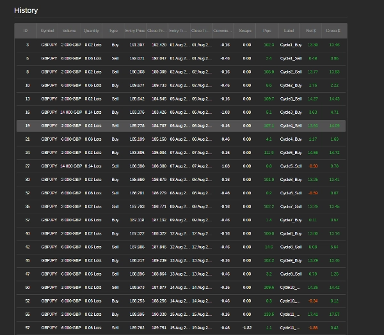Sort the table by the ID column header
This screenshot has height=335, width=384.
[26, 31]
